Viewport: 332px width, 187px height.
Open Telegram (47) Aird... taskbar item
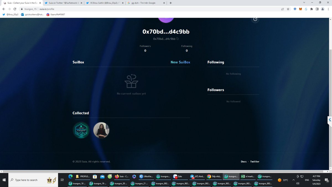(198, 176)
